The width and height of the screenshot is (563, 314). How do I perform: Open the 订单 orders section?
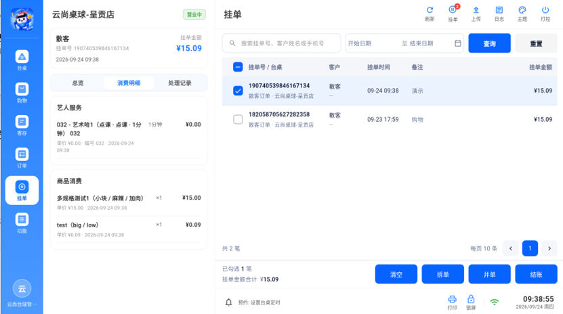[22, 158]
